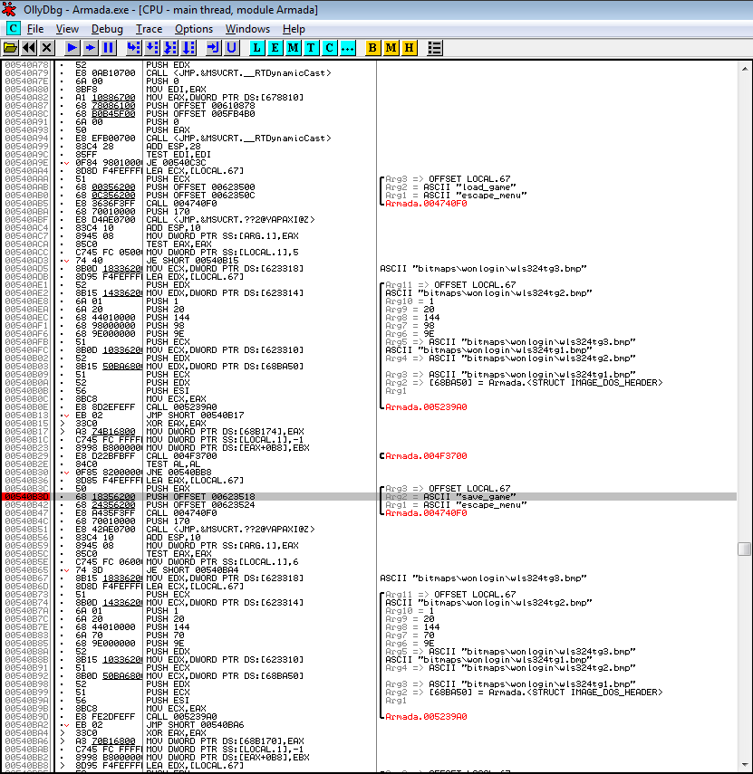Open the Help menu
The width and height of the screenshot is (753, 774).
(294, 29)
